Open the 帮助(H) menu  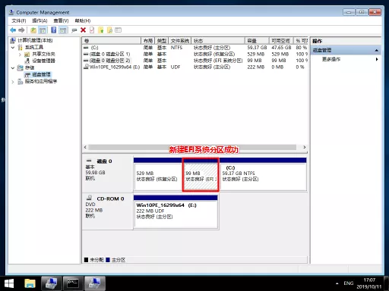coord(83,20)
